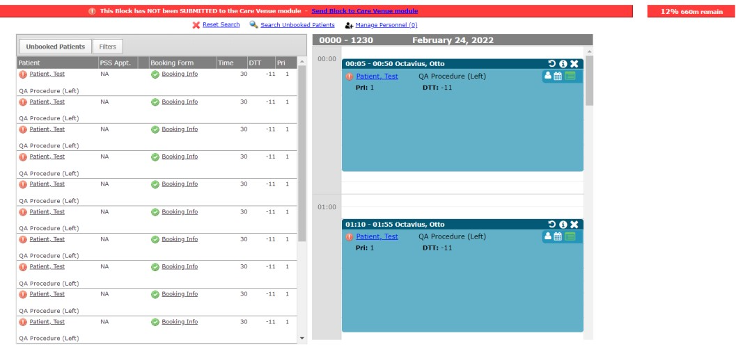Screen dimensions: 736x347
Task: Open calendar icon in the 00:05 appointment card
Action: pyautogui.click(x=558, y=76)
